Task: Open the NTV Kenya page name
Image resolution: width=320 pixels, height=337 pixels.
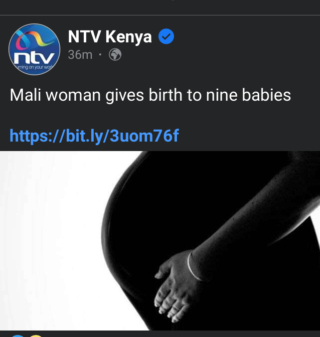Action: click(110, 36)
